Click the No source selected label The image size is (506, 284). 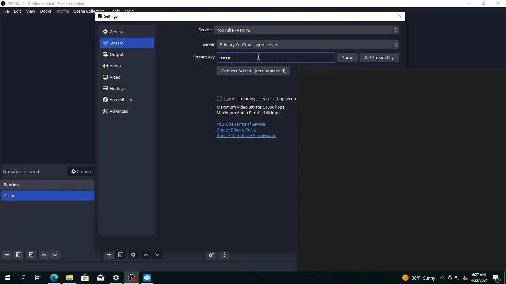pyautogui.click(x=21, y=171)
